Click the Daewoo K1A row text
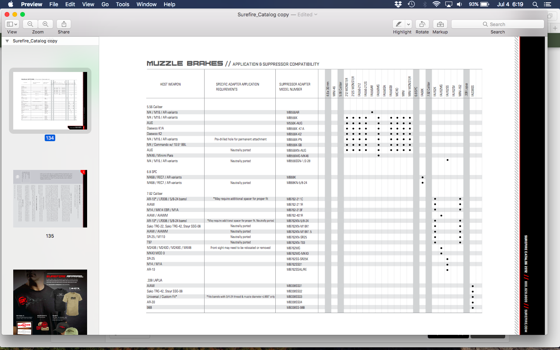560x350 pixels. click(155, 128)
